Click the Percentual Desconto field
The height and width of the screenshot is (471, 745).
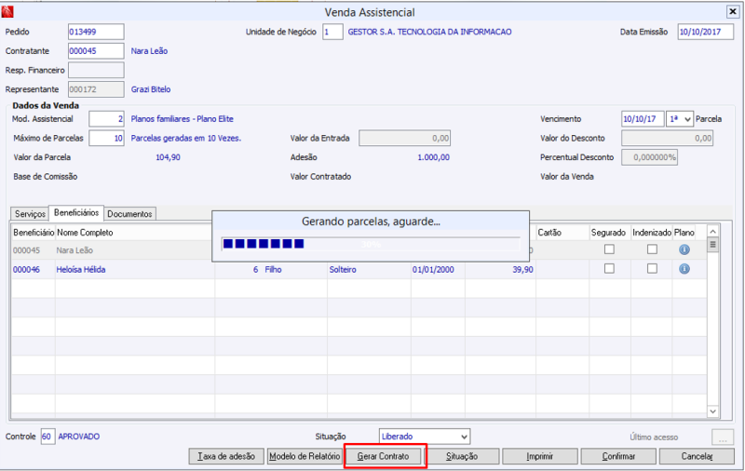[649, 157]
